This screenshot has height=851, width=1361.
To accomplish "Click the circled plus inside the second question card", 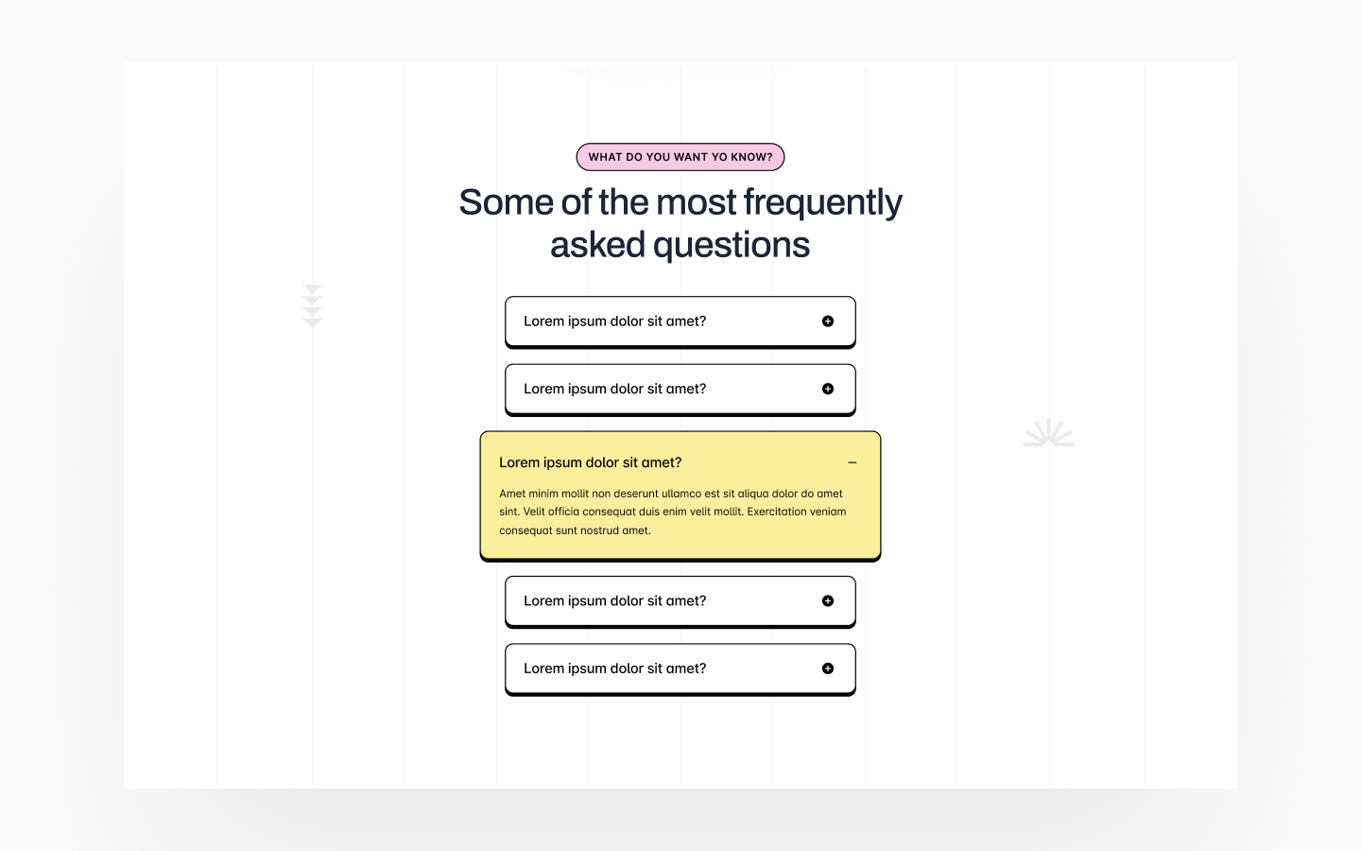I will [827, 389].
